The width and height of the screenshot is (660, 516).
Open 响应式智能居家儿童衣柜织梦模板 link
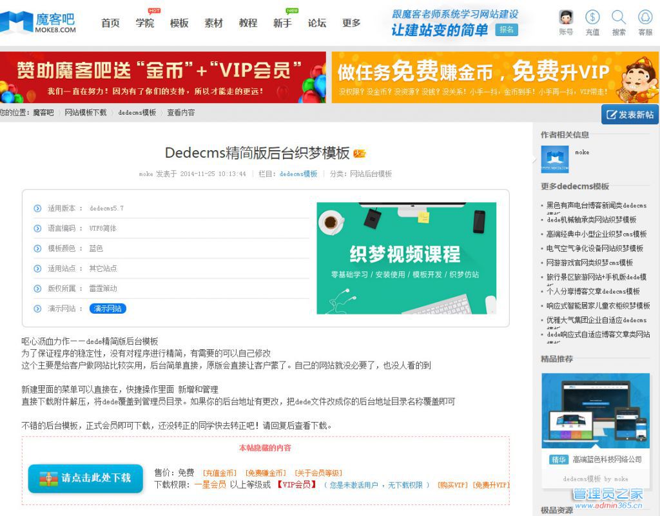(598, 305)
